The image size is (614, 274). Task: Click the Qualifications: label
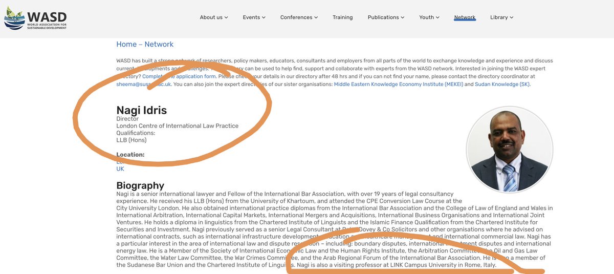(136, 132)
